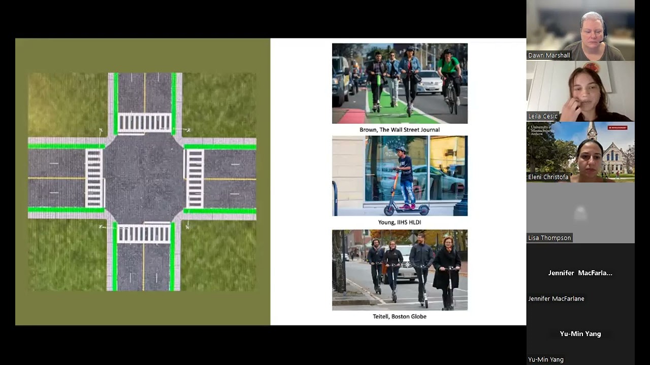Click the 'Lisa Thompson' name label
The height and width of the screenshot is (365, 650).
click(x=549, y=238)
